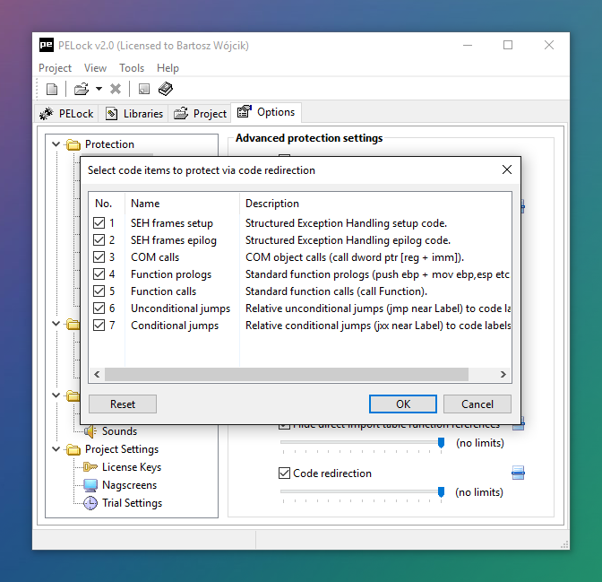Click the Options tab icon
Image resolution: width=602 pixels, height=582 pixels.
tap(245, 111)
